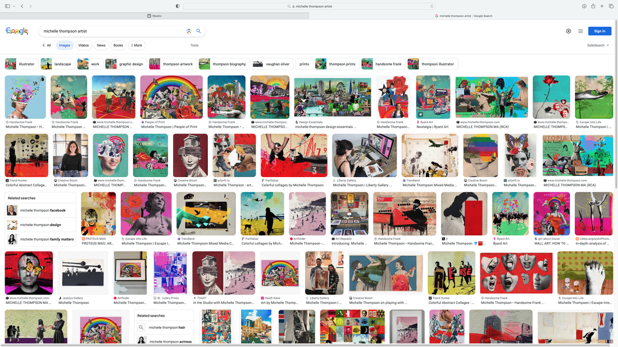Click caption 'Michelle Thompson | Liberty Gallery'
The image size is (618, 347).
pos(362,186)
